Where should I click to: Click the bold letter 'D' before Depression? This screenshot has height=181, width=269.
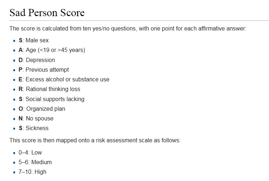click(20, 60)
